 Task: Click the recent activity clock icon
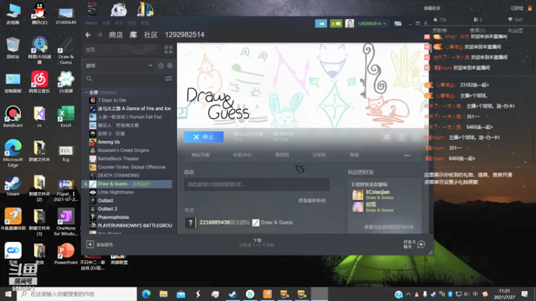[161, 66]
